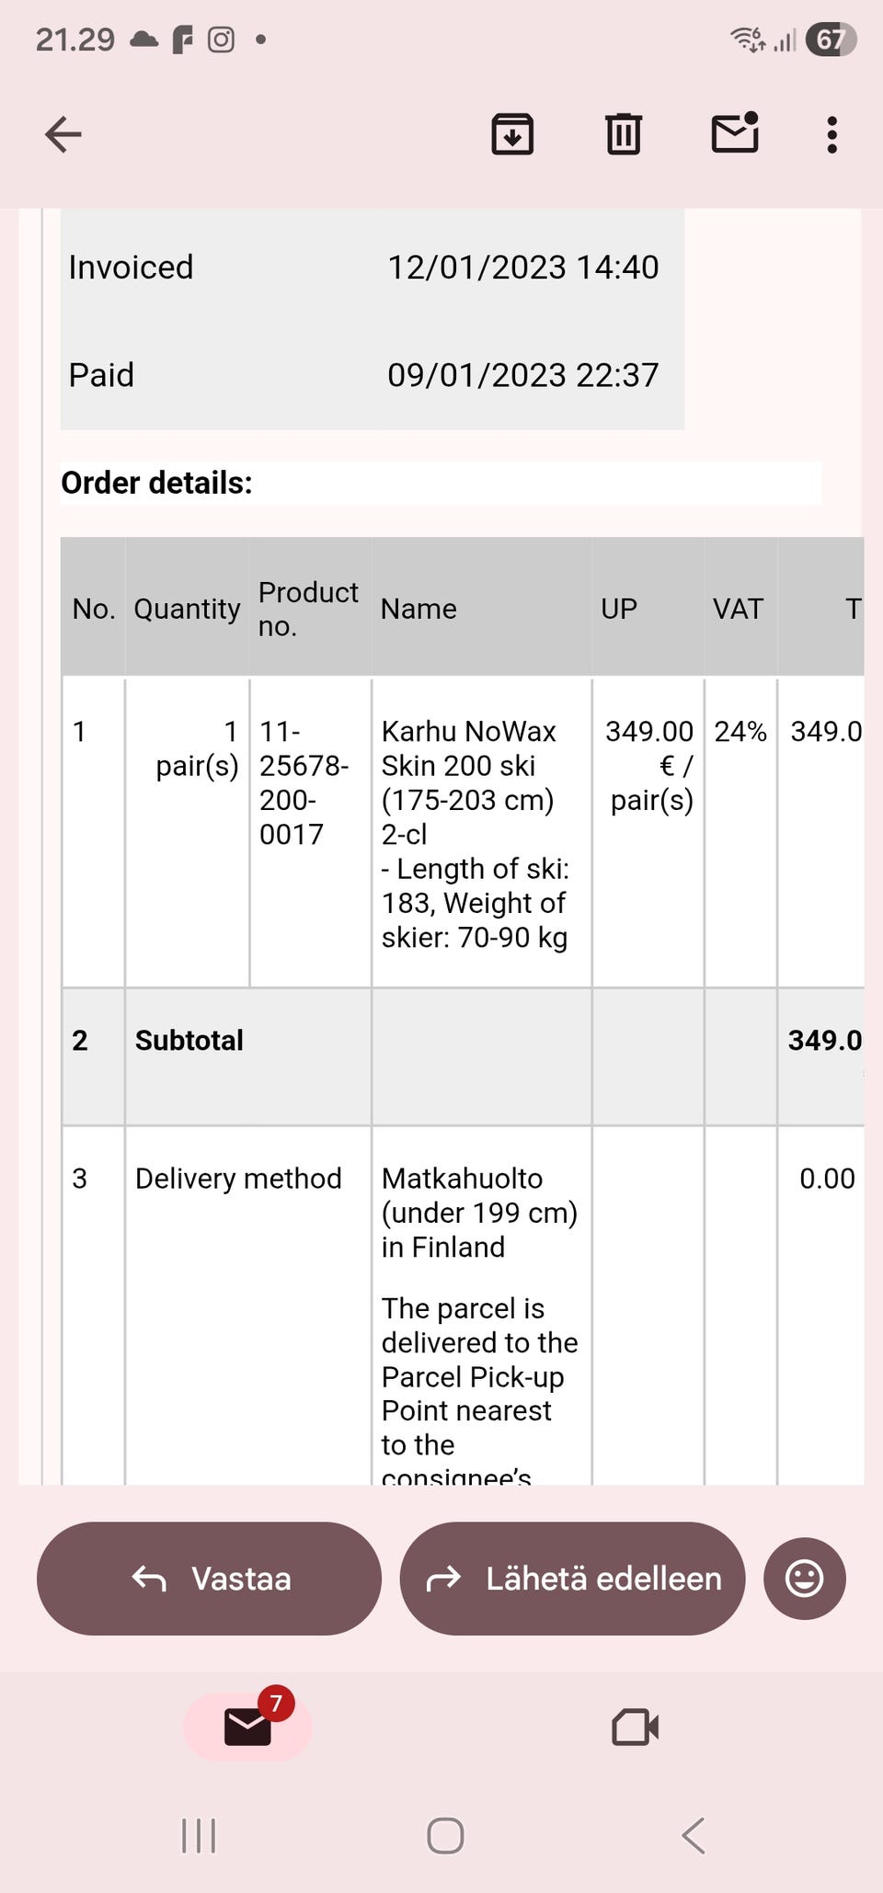Delete email with trash icon
Viewport: 883px width, 1893px height.
(x=623, y=134)
